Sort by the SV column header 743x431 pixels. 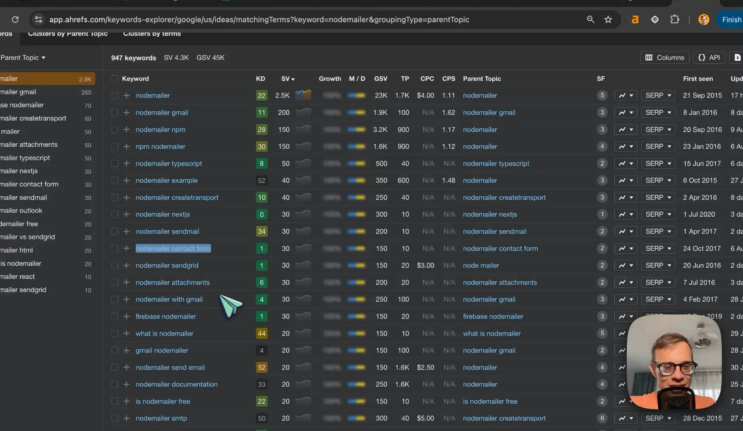pyautogui.click(x=288, y=79)
